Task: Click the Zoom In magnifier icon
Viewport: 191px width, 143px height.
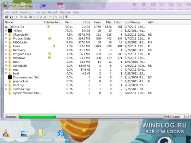Action: point(56,17)
